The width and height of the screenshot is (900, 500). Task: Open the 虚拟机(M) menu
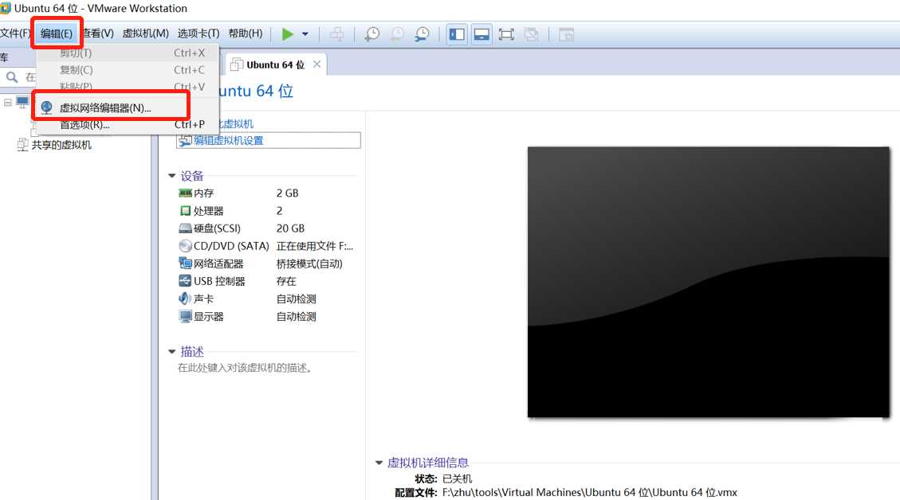point(145,33)
